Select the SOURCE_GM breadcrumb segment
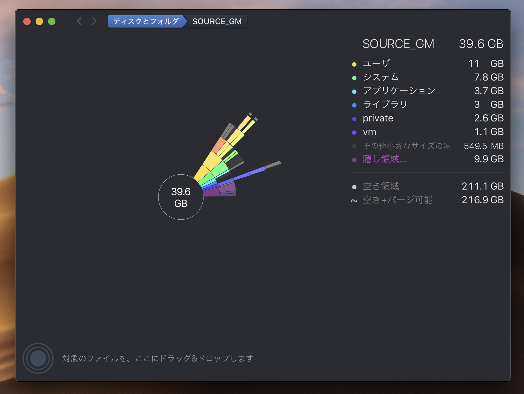This screenshot has height=394, width=524. pyautogui.click(x=217, y=21)
